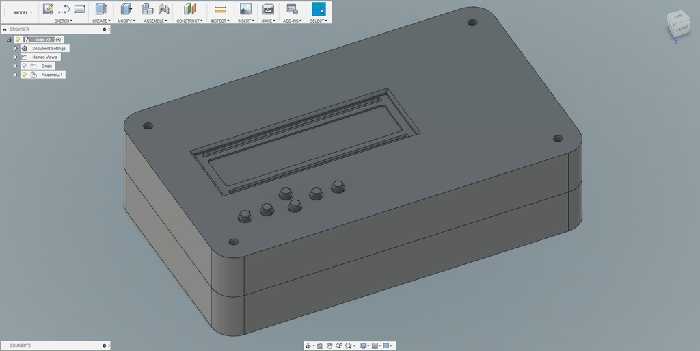Expand the Comments panel options
The width and height of the screenshot is (700, 351).
[x=104, y=346]
